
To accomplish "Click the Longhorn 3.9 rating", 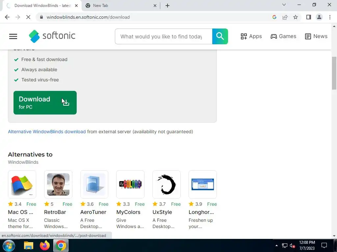I will tap(195, 204).
